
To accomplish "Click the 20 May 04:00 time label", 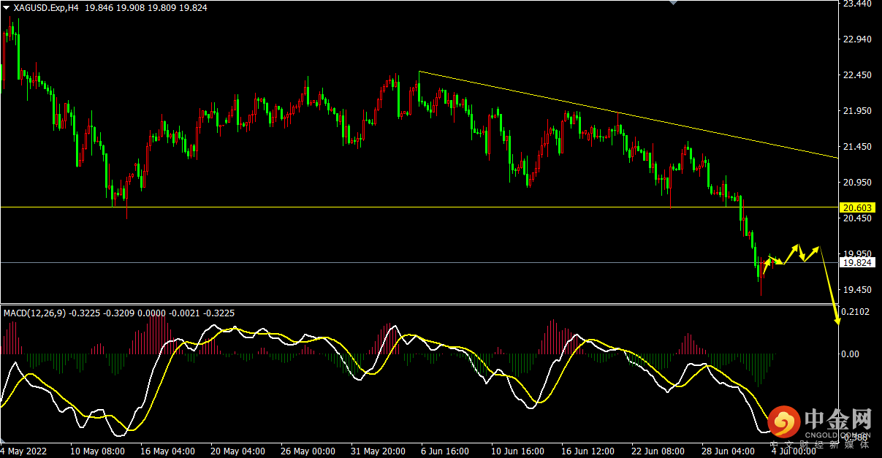I will (237, 451).
